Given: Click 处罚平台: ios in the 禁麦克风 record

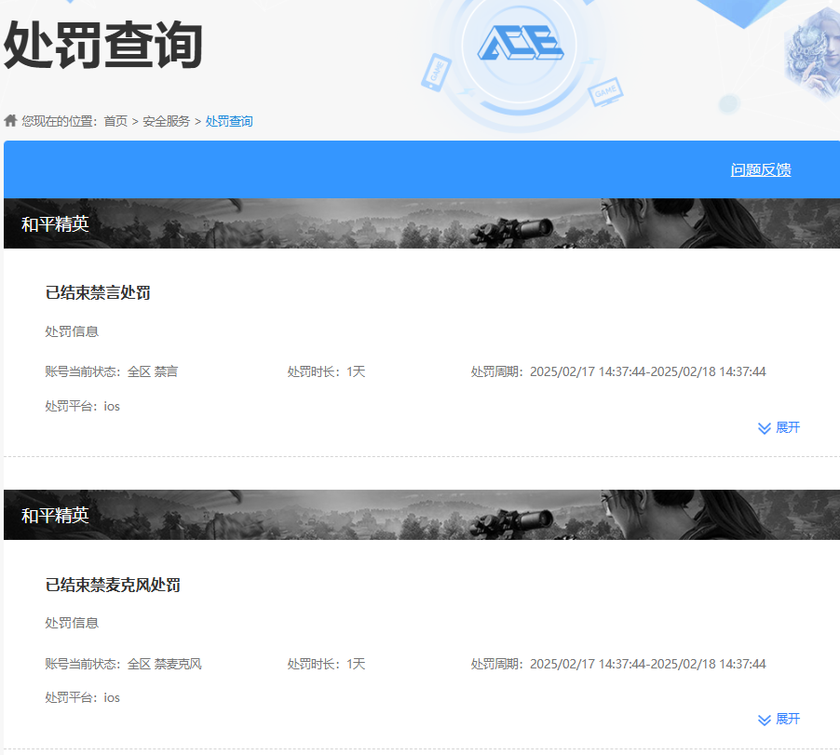Looking at the screenshot, I should pyautogui.click(x=83, y=697).
